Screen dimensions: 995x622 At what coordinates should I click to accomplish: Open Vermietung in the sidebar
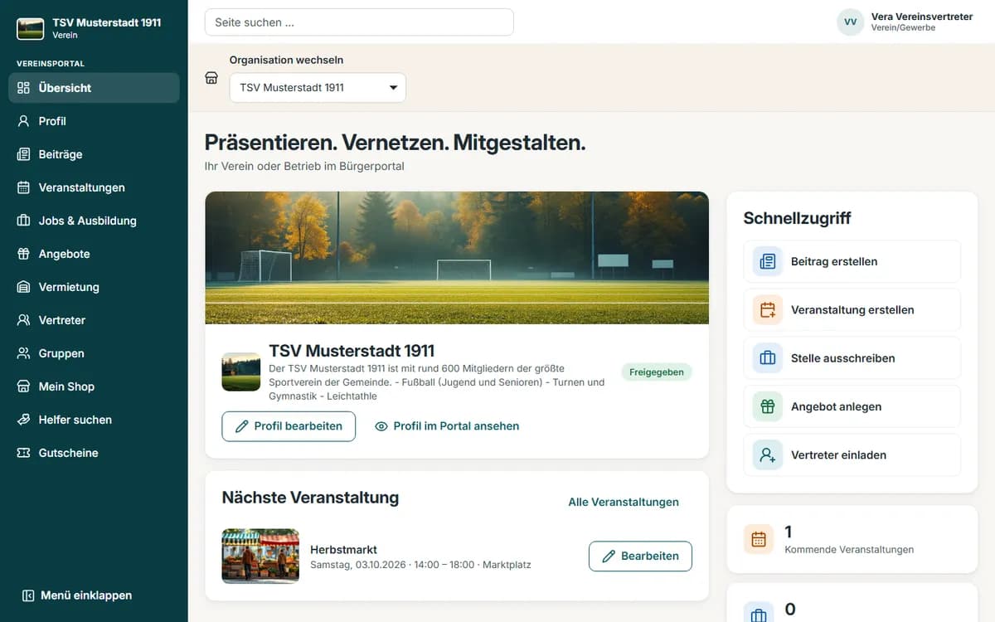click(94, 287)
